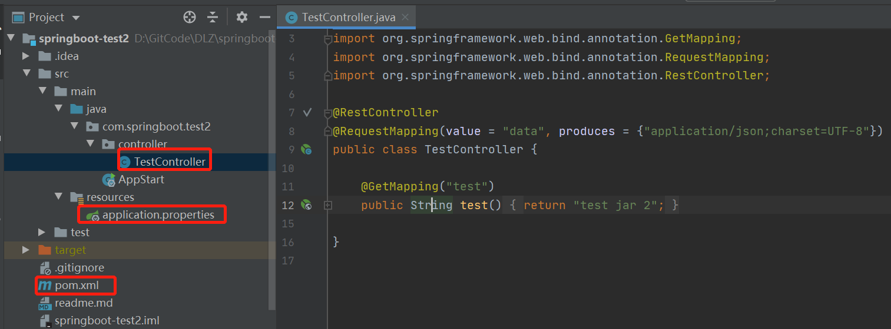The image size is (891, 329).
Task: Click the gutter icon beside the test() method
Action: (x=306, y=205)
